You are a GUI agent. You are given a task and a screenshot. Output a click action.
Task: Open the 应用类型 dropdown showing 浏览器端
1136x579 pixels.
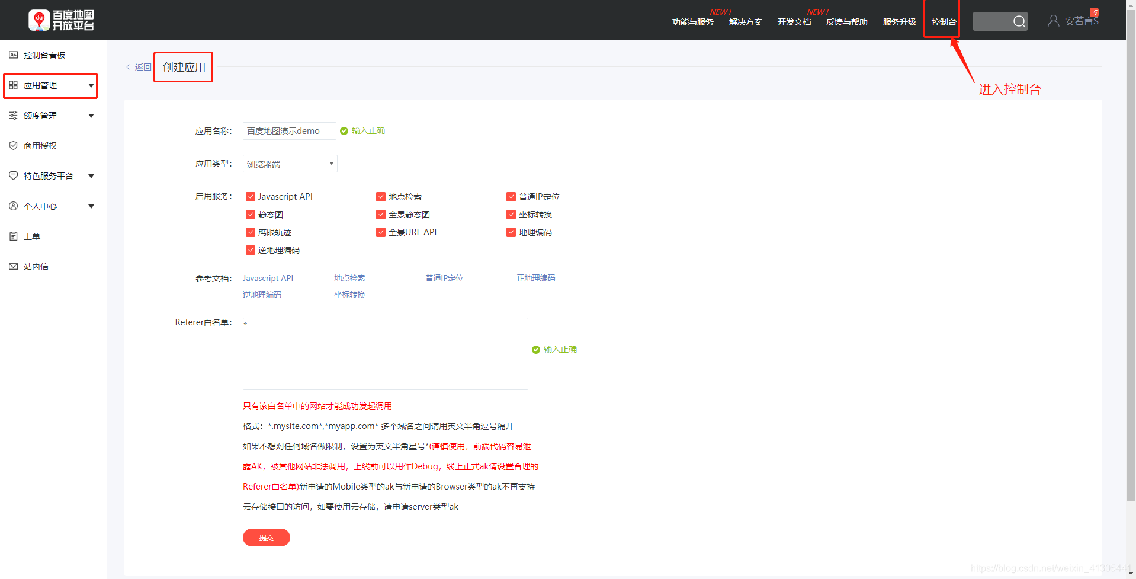[290, 164]
